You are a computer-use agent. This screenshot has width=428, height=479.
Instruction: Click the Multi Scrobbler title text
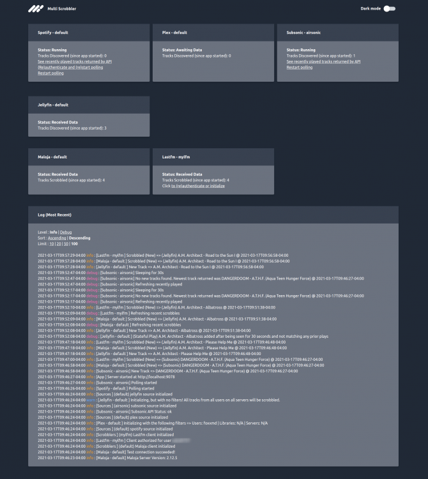(62, 9)
